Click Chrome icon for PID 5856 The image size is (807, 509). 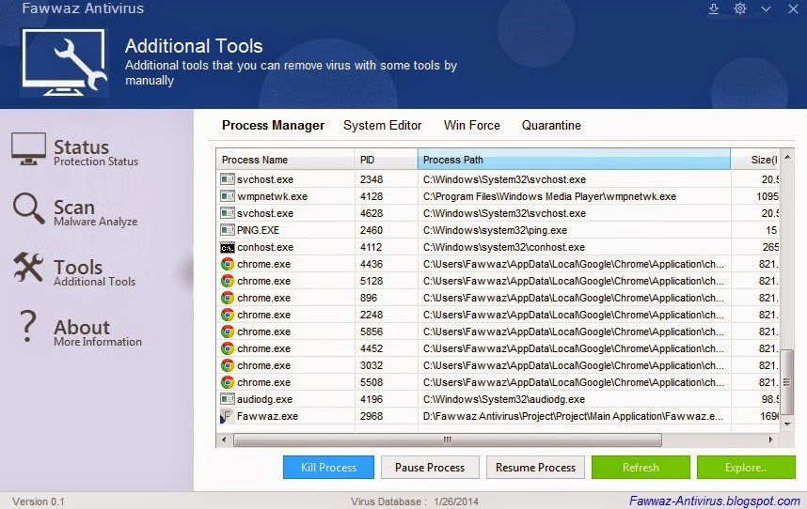pos(228,332)
